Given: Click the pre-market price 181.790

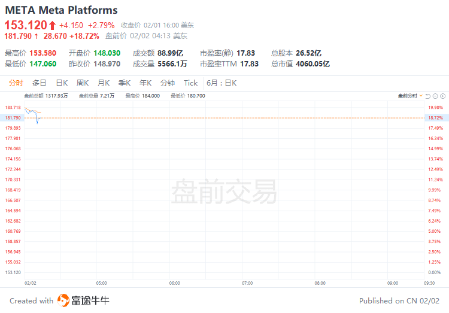Looking at the screenshot, I should [18, 36].
